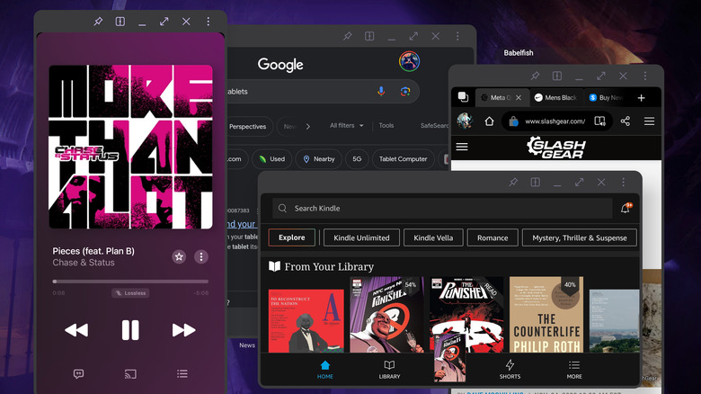Viewport: 701px width, 394px height.
Task: Open the Library tab in Kindle
Action: [389, 369]
